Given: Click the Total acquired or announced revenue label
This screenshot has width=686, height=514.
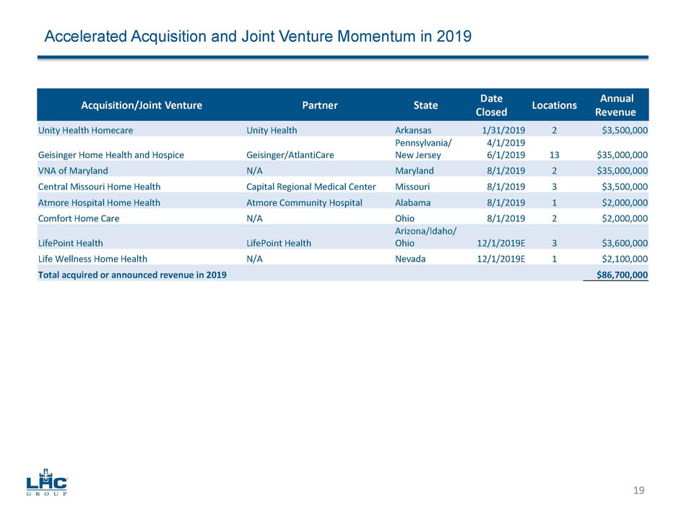Looking at the screenshot, I should point(132,275).
